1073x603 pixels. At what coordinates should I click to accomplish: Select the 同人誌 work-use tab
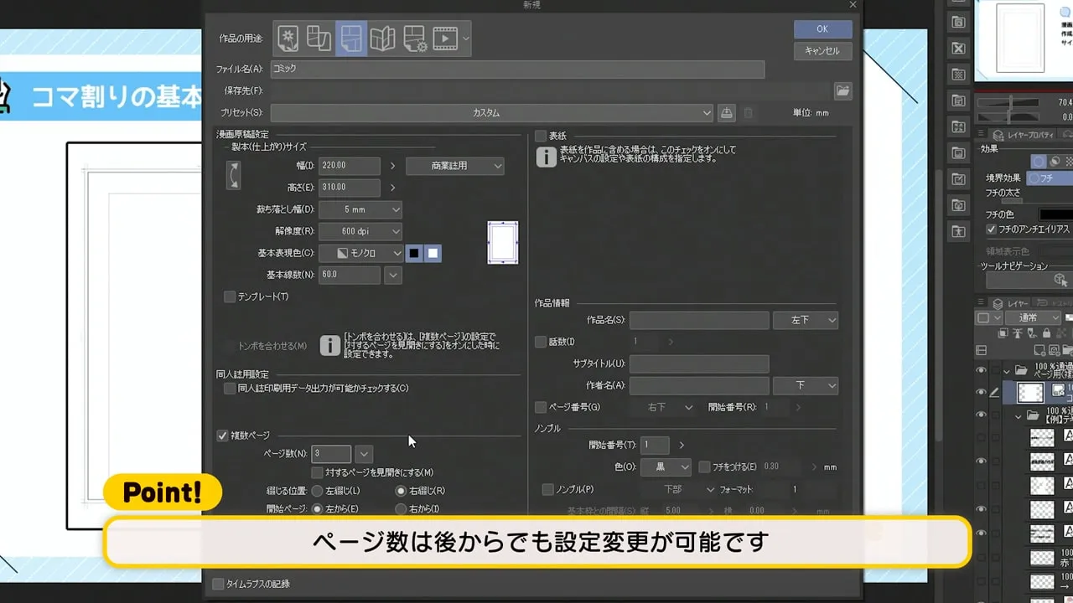click(x=383, y=38)
